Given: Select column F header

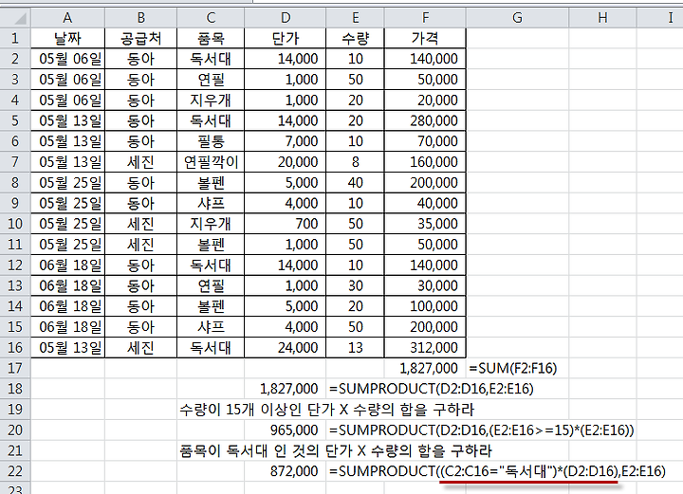Looking at the screenshot, I should coord(425,18).
